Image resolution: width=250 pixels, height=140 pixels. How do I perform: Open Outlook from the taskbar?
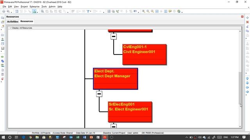71,137
